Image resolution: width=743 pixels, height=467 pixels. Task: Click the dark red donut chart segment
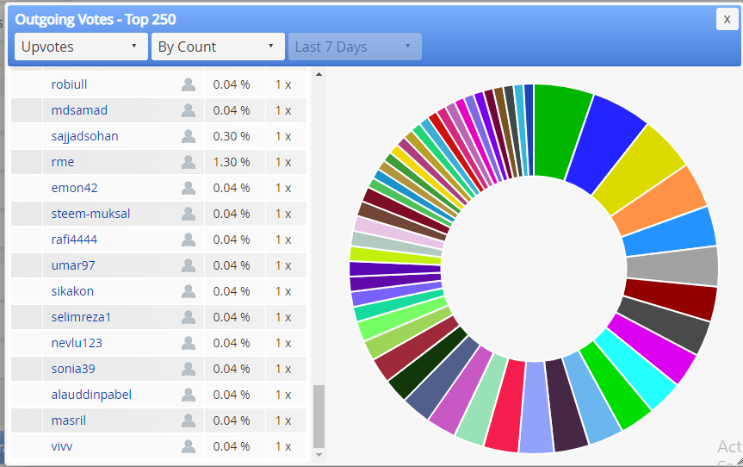(x=670, y=299)
